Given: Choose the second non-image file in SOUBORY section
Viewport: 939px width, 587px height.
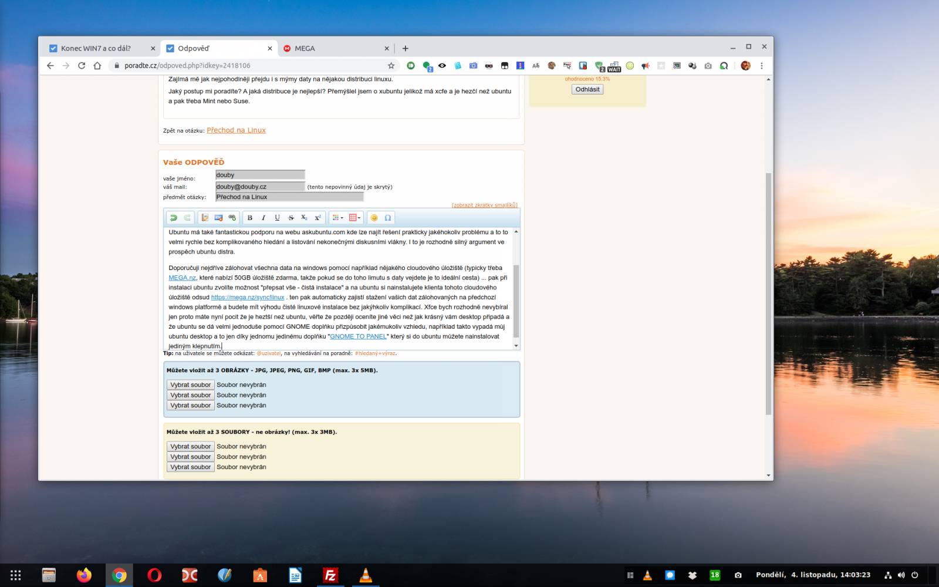Looking at the screenshot, I should [x=190, y=457].
